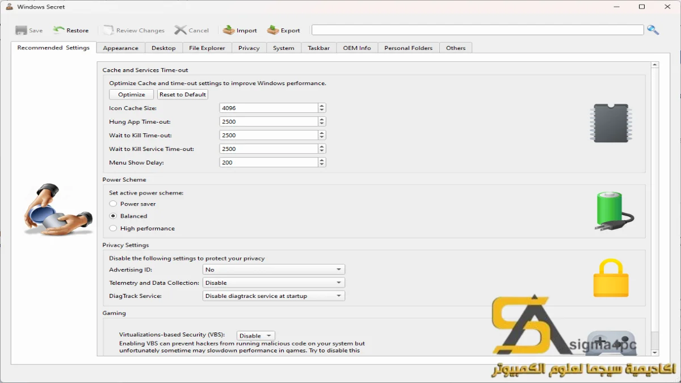Image resolution: width=681 pixels, height=383 pixels.
Task: Open the Taskbar tab
Action: [319, 48]
